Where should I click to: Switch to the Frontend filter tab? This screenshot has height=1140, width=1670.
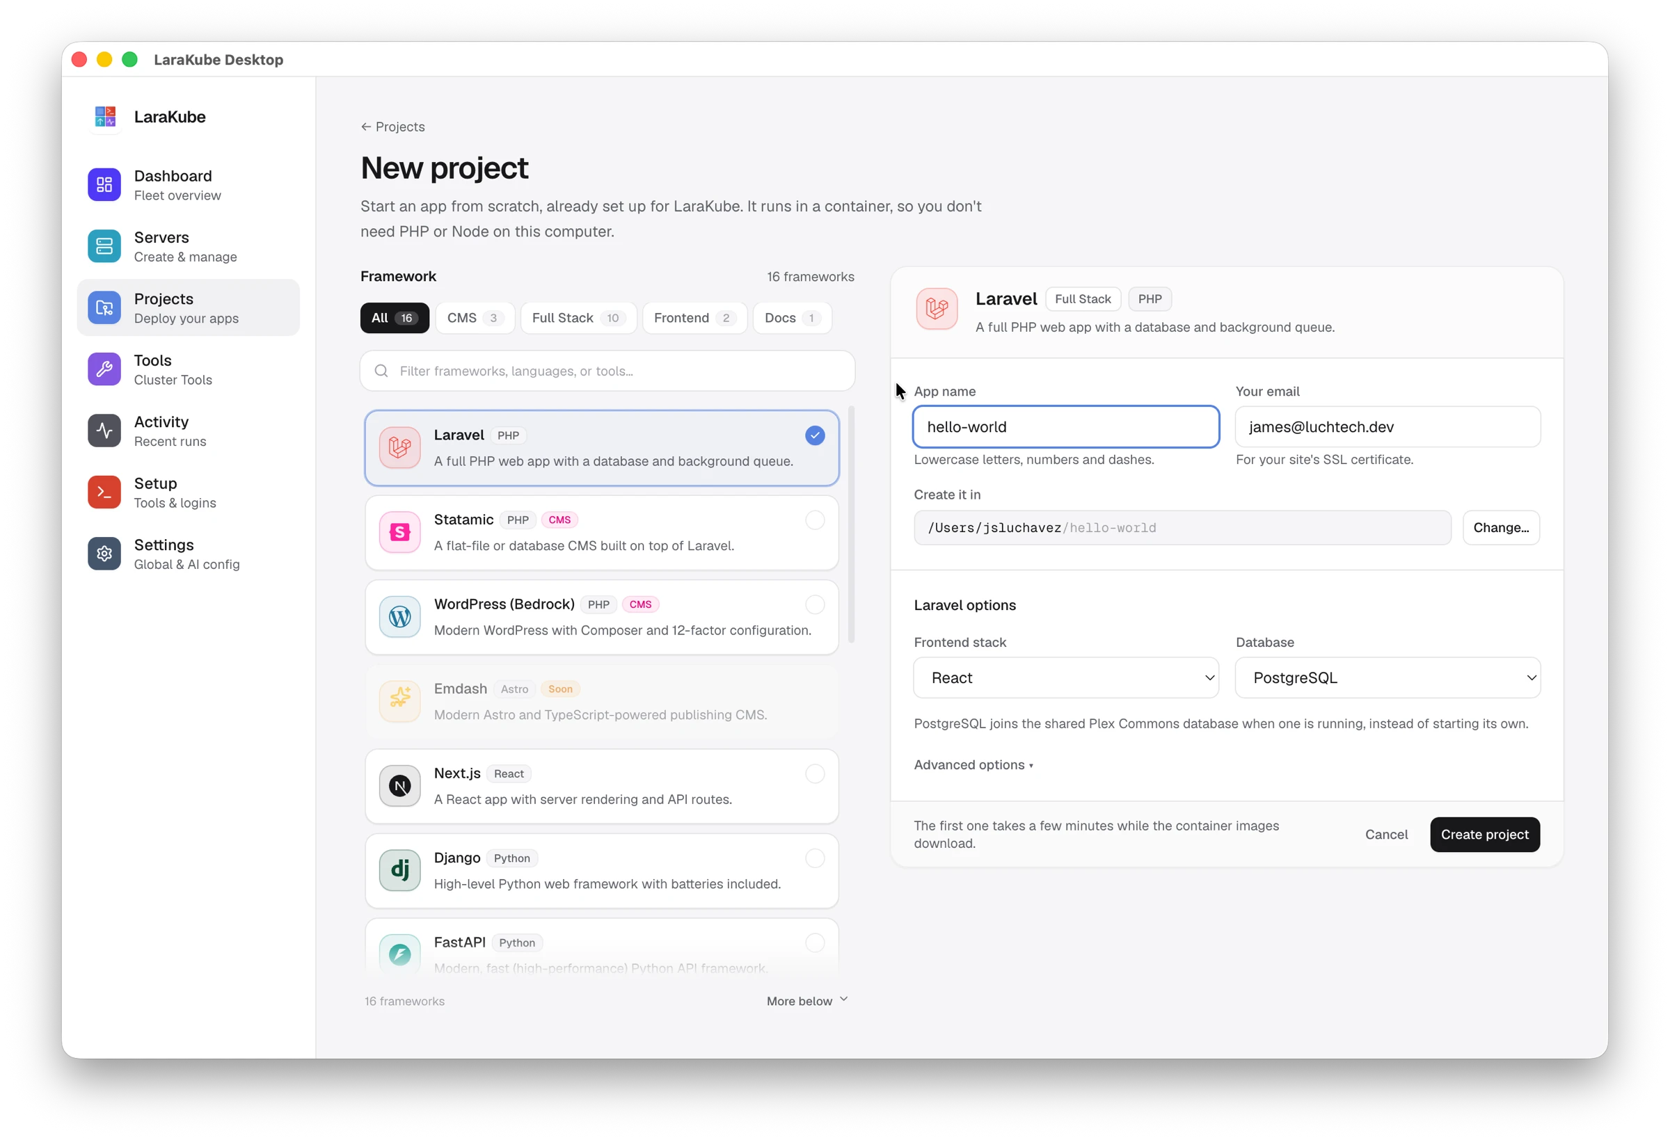pyautogui.click(x=695, y=319)
